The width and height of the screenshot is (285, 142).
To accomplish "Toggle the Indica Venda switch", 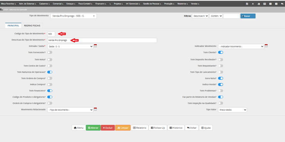I will [x=221, y=85].
